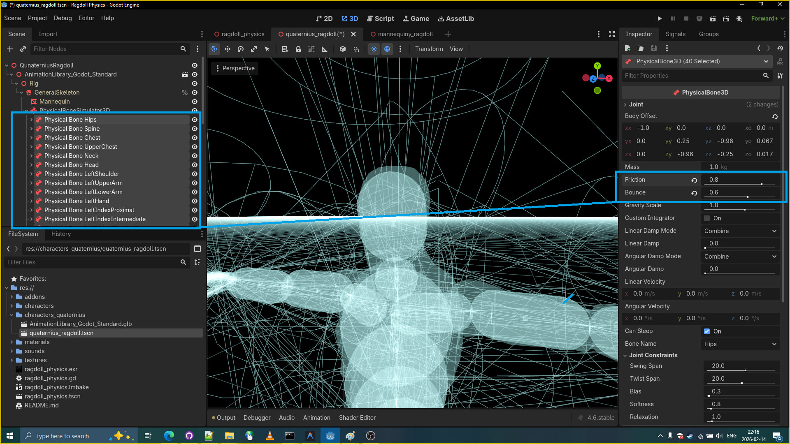Toggle preview sunlight in viewport toolbar
The height and width of the screenshot is (444, 790).
coord(374,49)
